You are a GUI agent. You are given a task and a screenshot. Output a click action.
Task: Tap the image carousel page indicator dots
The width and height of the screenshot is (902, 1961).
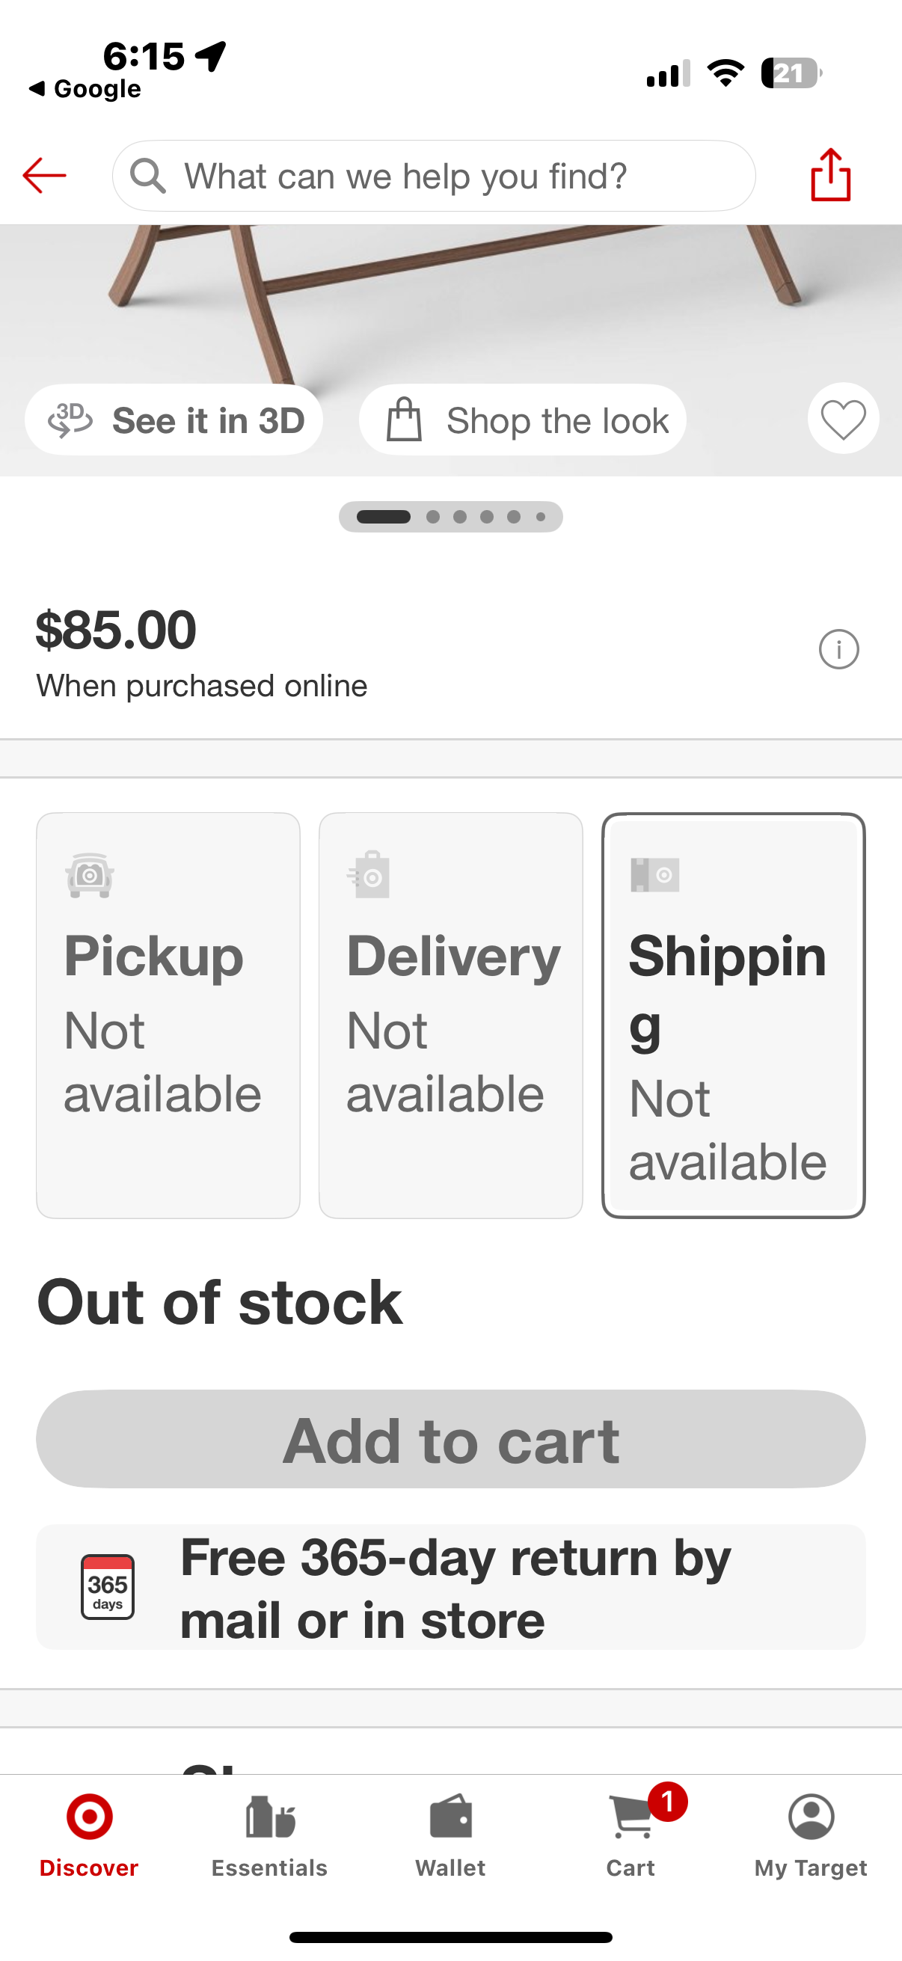(450, 517)
